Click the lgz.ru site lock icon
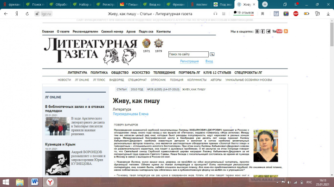 [x=37, y=14]
